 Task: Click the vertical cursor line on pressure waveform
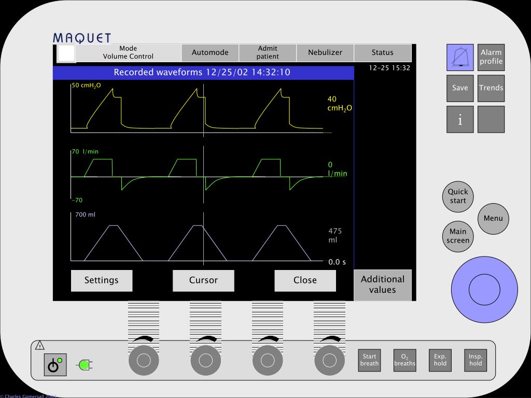point(203,110)
